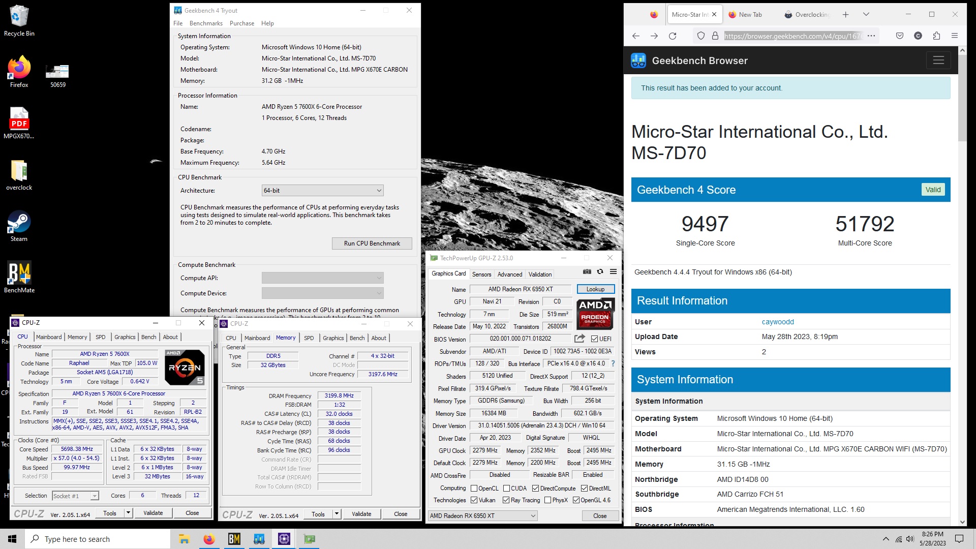
Task: Open the overclock folder on desktop
Action: (x=19, y=175)
